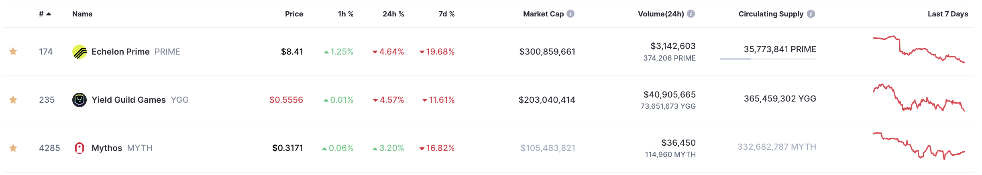Sort the table by 24h % column
This screenshot has height=175, width=982.
point(393,14)
